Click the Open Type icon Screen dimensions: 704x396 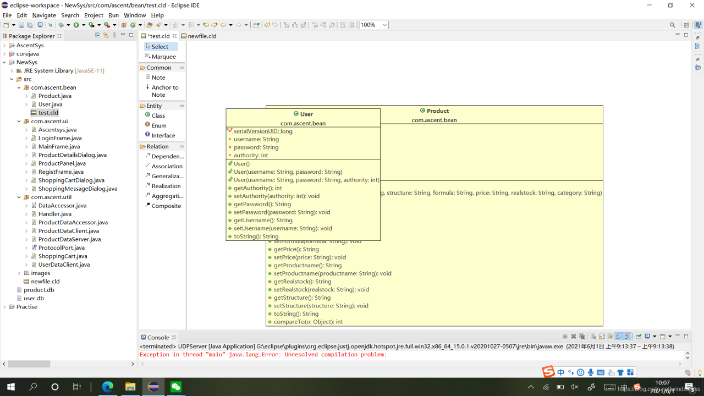tap(149, 25)
